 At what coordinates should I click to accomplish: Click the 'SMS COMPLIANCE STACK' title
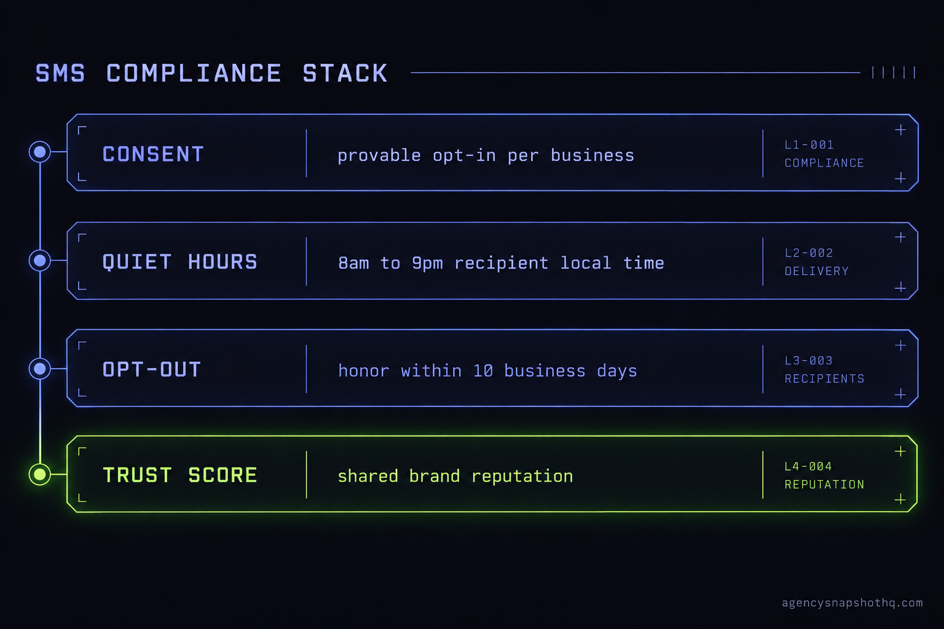pyautogui.click(x=211, y=73)
